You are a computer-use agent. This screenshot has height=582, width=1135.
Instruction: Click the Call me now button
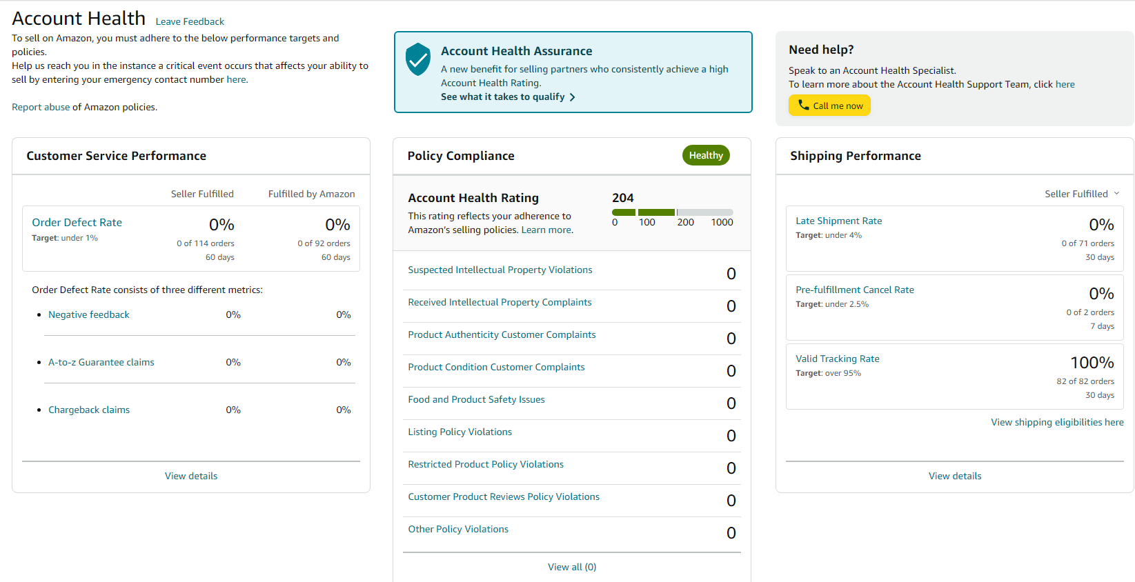(829, 106)
